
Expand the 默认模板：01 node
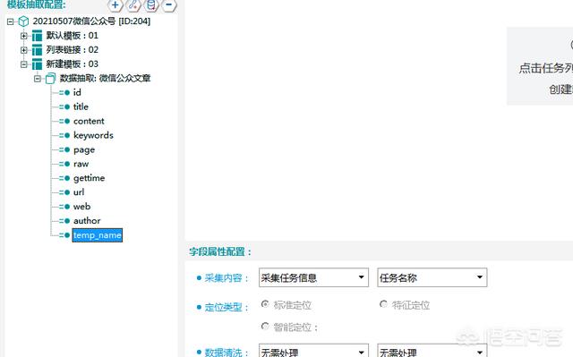tap(24, 36)
